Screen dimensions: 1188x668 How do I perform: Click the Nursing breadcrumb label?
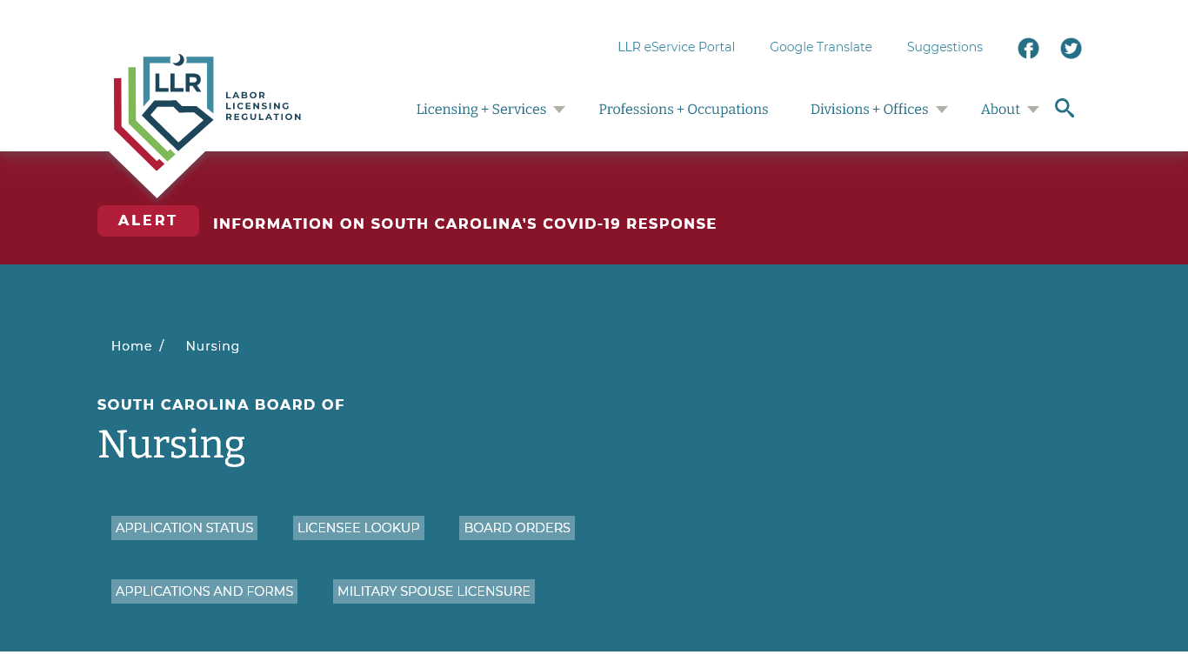pos(212,345)
